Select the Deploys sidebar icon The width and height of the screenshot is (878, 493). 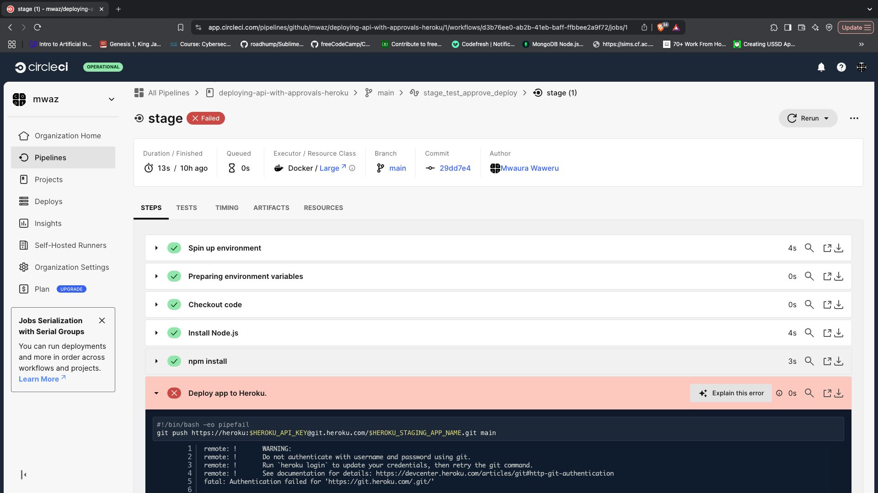pyautogui.click(x=23, y=201)
